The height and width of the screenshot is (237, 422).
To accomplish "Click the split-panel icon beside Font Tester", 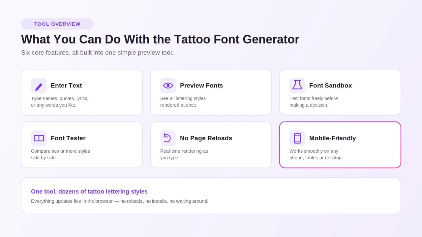I will pyautogui.click(x=39, y=138).
